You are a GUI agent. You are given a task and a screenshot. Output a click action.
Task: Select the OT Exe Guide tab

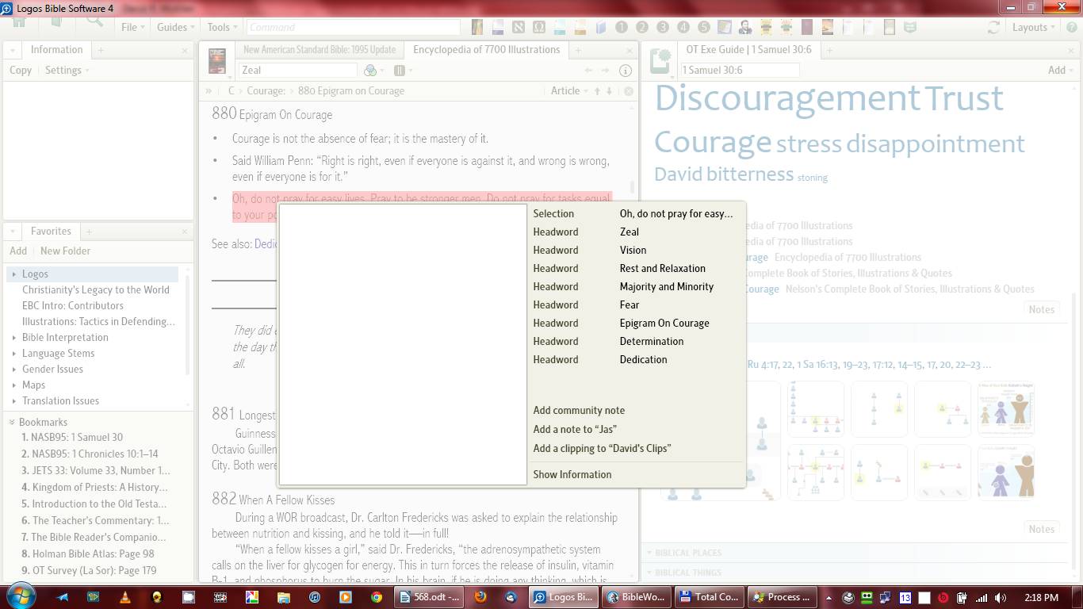pos(748,49)
